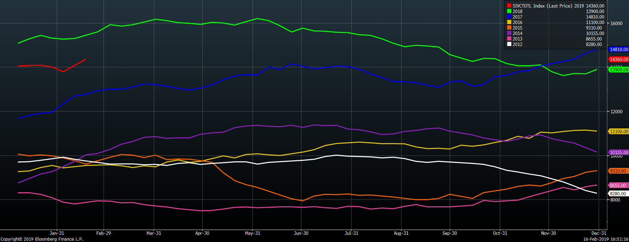Select the yellow 11100.00 price tag
The width and height of the screenshot is (629, 242).
[x=619, y=131]
